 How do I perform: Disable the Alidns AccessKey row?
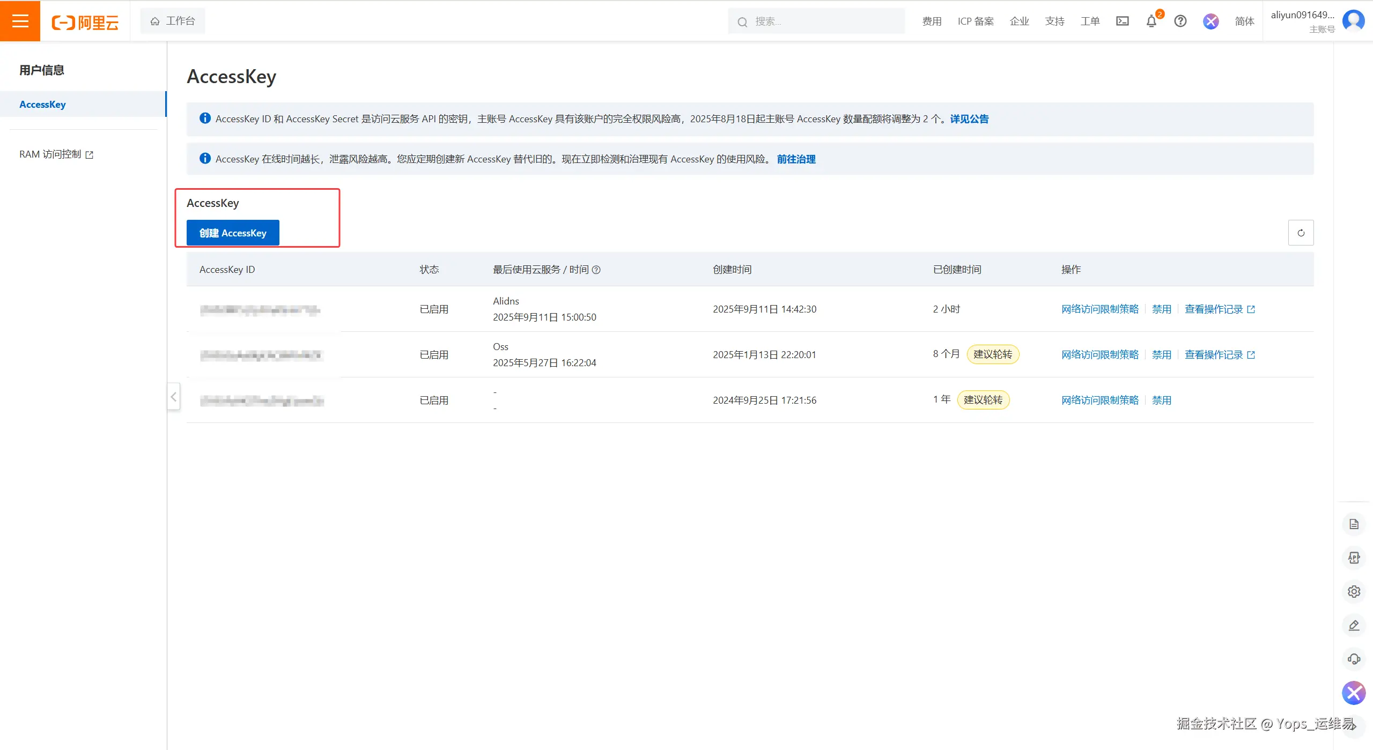click(x=1161, y=309)
